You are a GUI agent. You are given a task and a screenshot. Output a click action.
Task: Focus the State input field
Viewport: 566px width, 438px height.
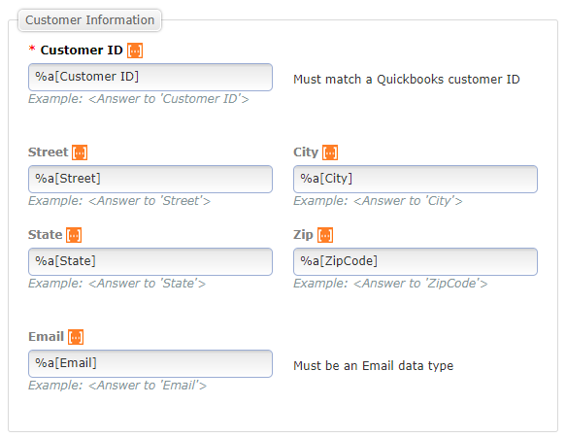[x=150, y=262]
